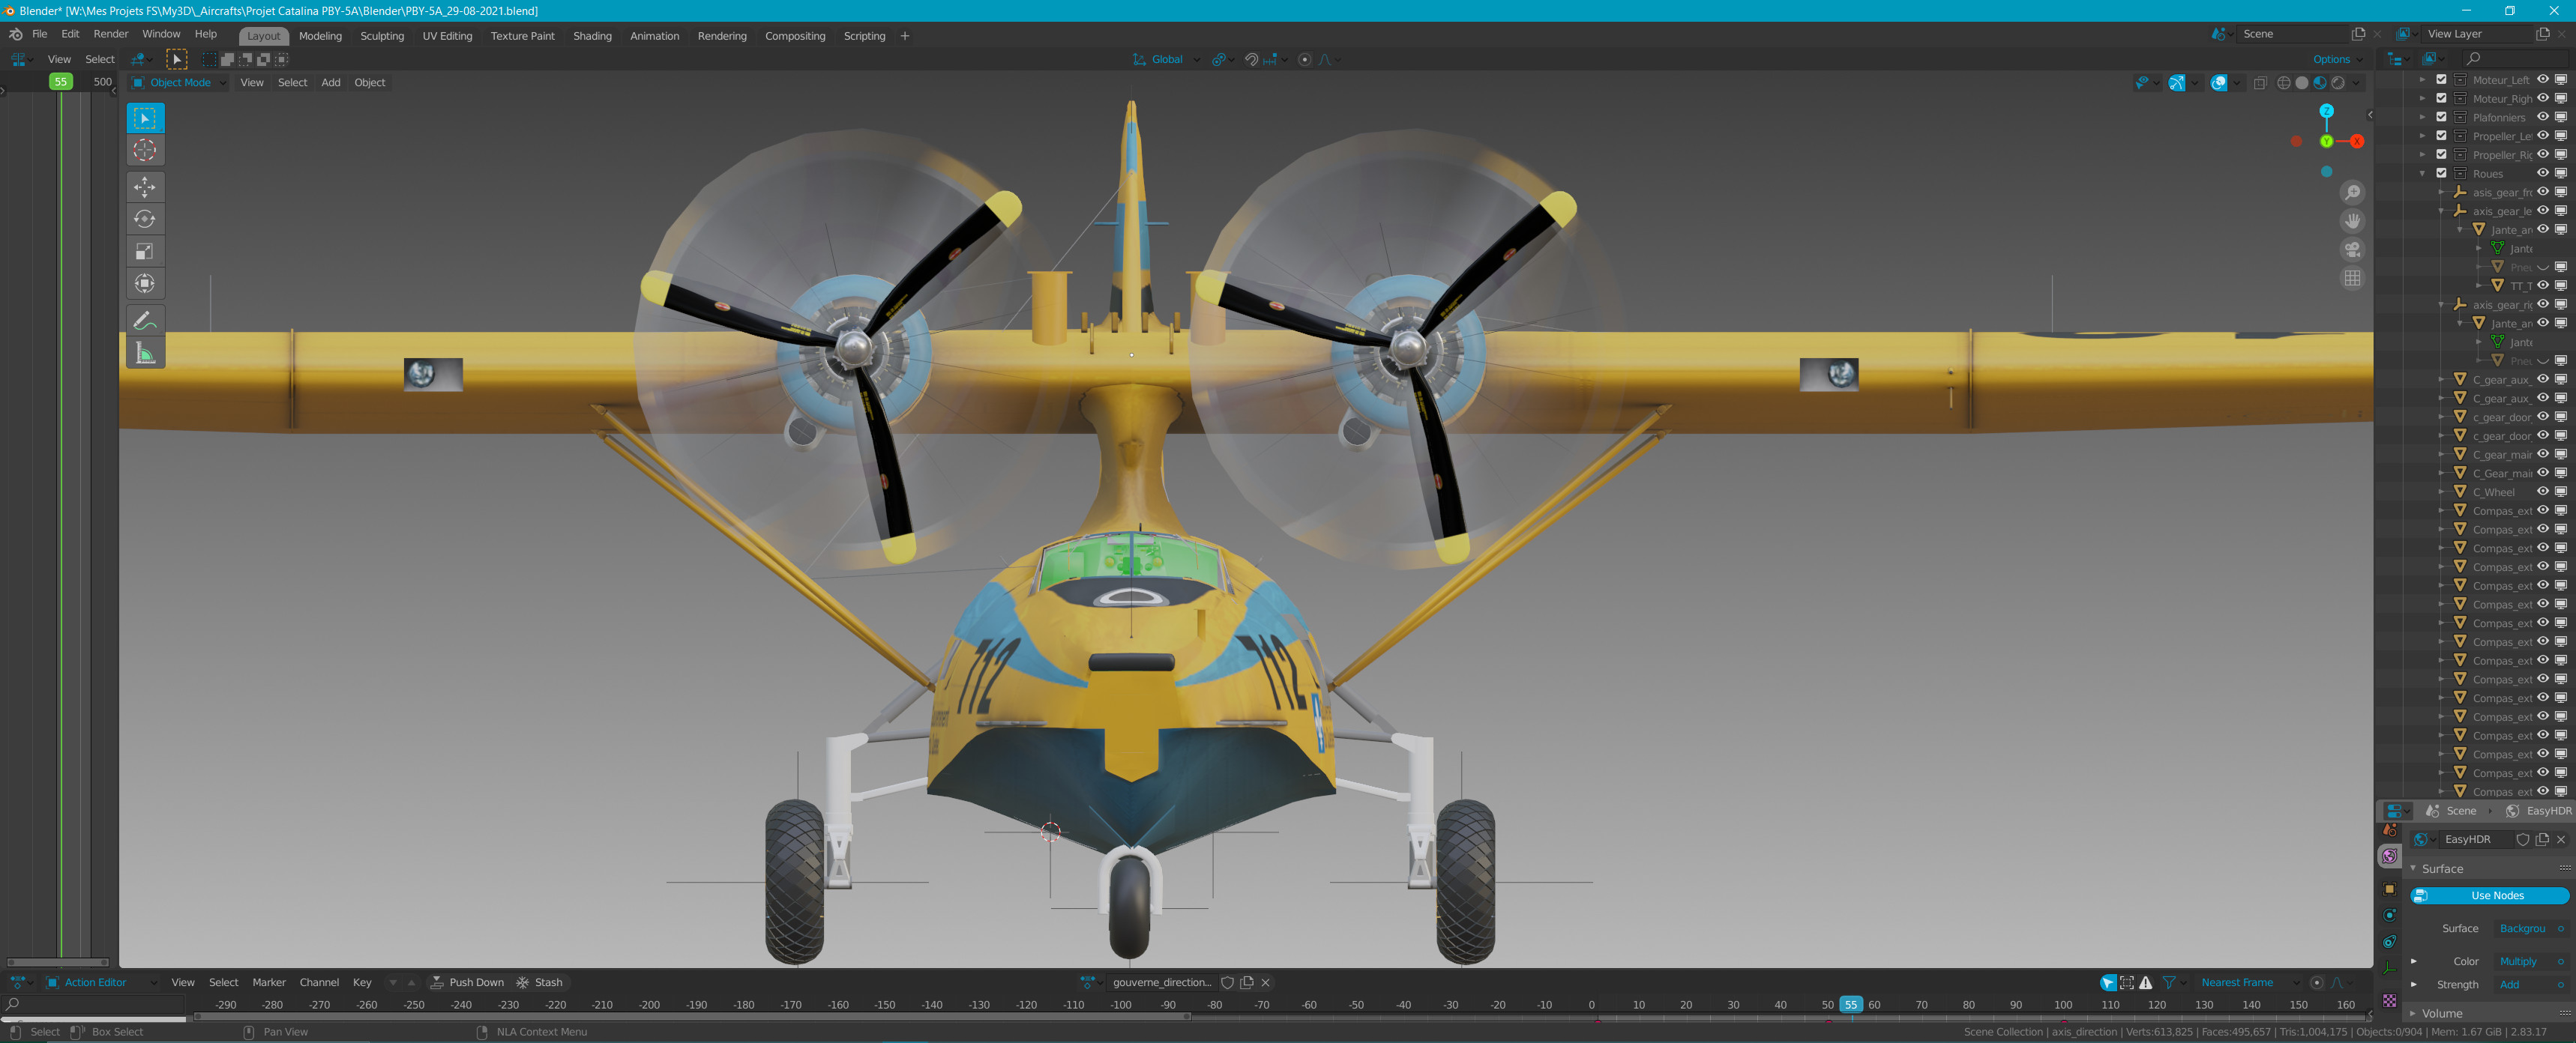Select the Cursor tool in viewport toolbar
This screenshot has width=2576, height=1043.
point(145,151)
